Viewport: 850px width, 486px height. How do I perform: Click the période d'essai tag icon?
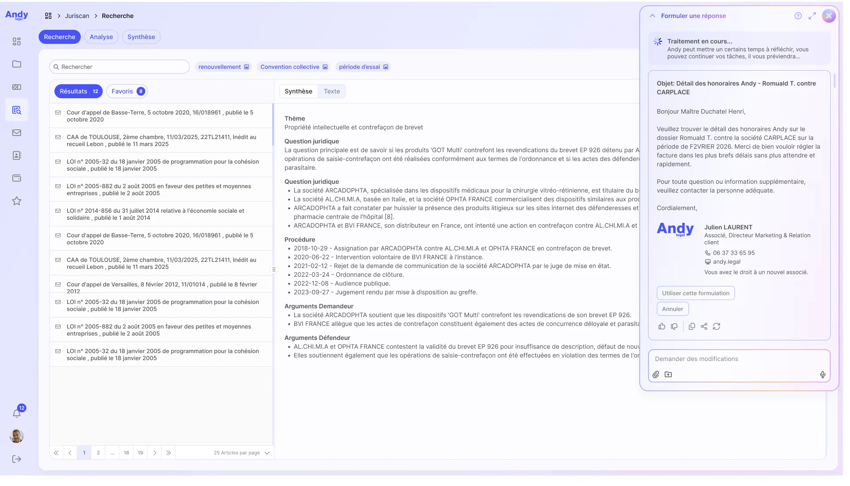[386, 67]
